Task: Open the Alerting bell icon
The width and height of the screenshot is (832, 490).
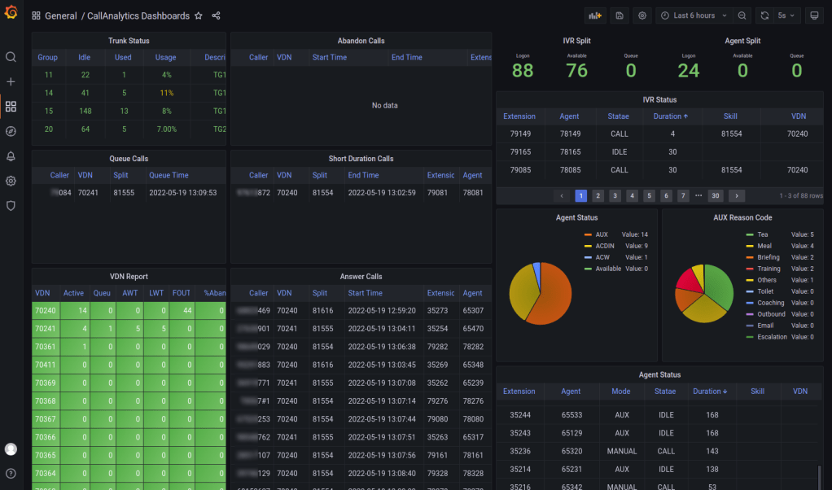Action: [x=11, y=156]
